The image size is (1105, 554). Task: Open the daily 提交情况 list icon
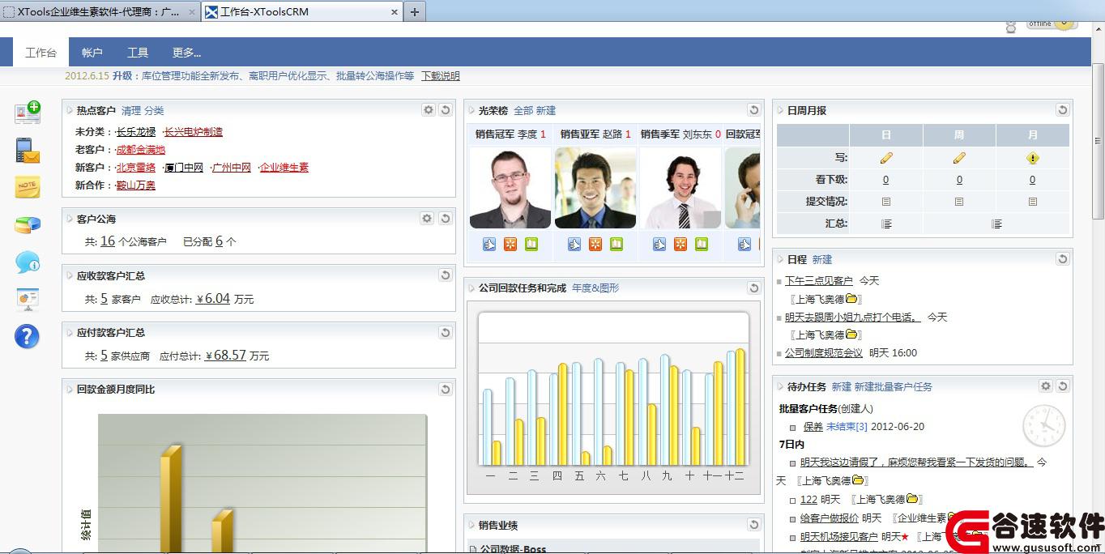click(885, 202)
